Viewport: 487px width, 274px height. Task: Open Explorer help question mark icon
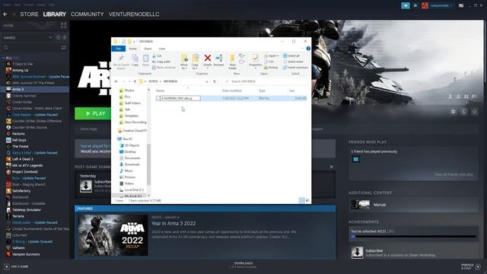pos(308,49)
